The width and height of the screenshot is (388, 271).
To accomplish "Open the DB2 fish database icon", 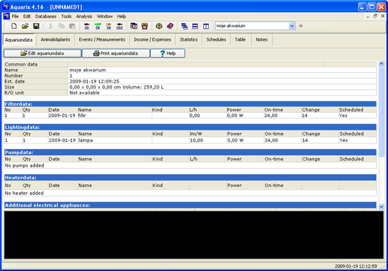I will point(119,26).
